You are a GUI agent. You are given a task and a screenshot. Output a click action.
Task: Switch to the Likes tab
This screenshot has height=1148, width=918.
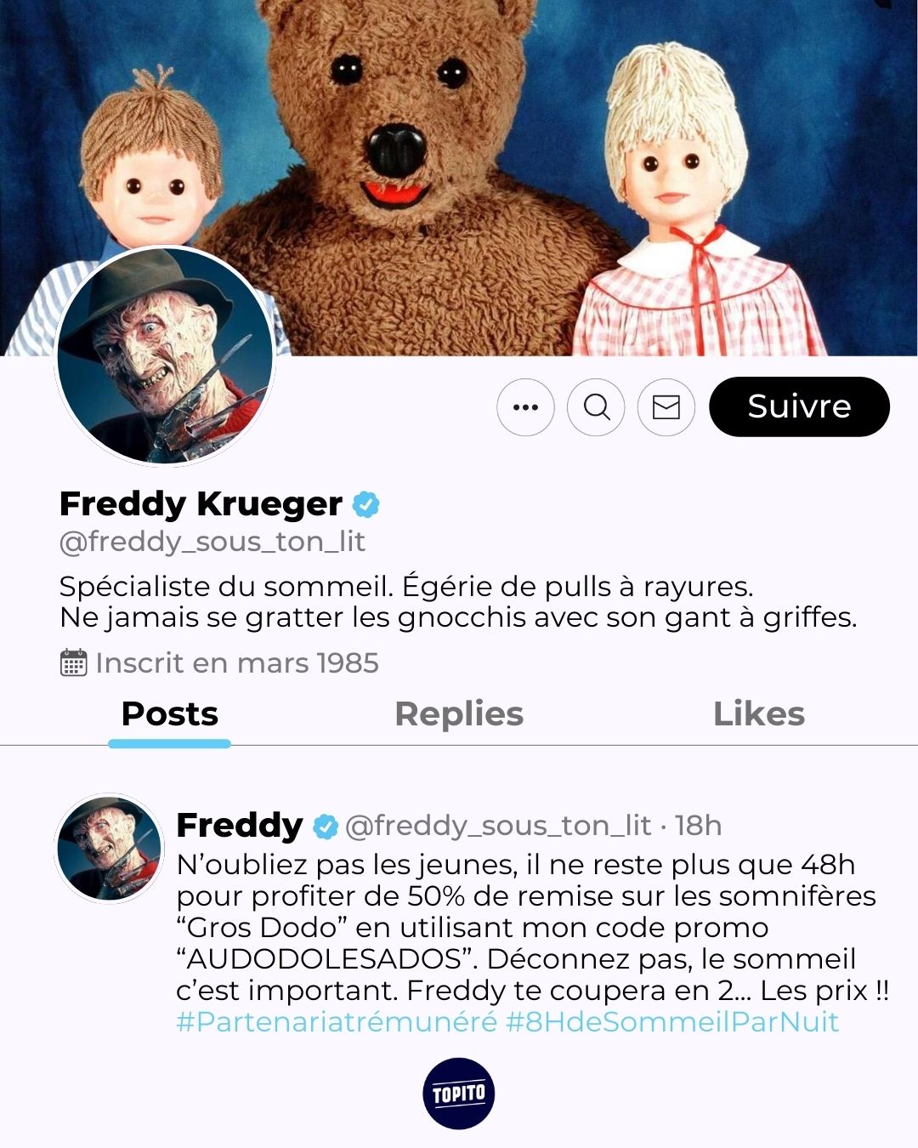(x=759, y=714)
